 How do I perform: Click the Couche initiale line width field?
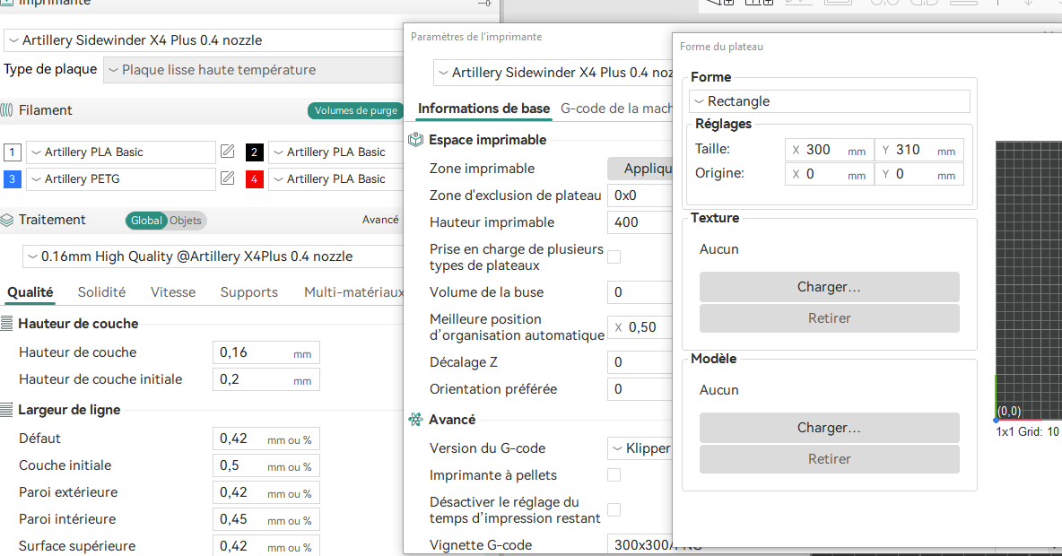pyautogui.click(x=266, y=466)
